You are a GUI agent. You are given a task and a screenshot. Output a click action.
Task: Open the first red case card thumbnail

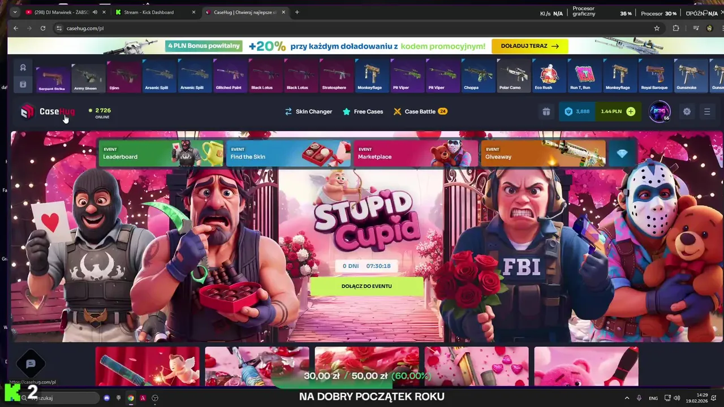148,367
